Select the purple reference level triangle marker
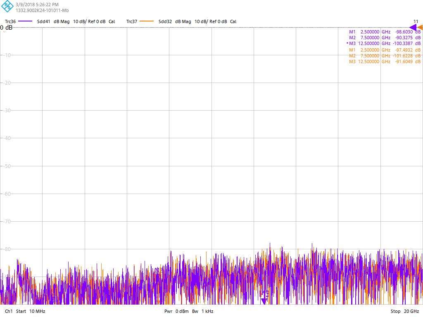 point(413,28)
